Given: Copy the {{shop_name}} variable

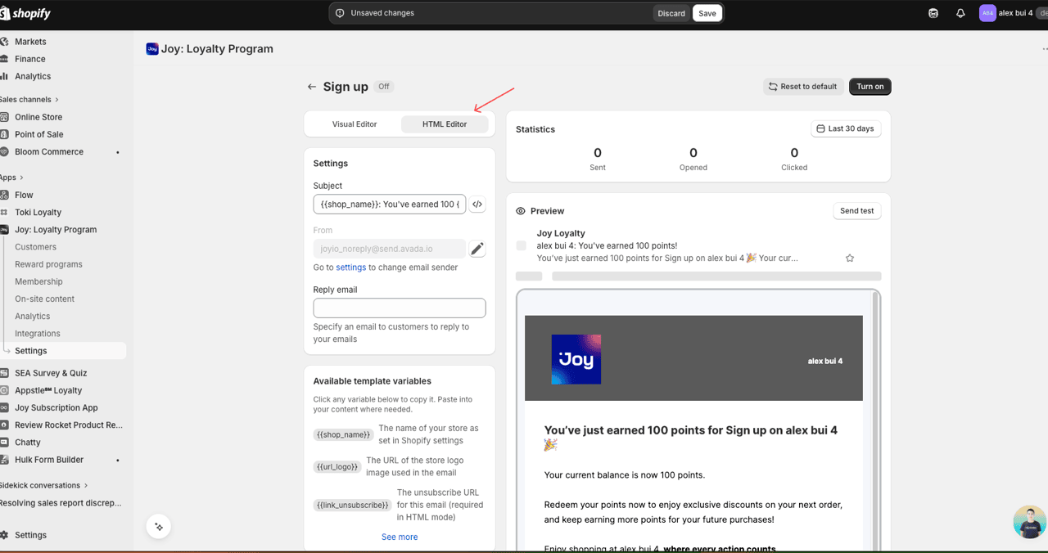Looking at the screenshot, I should click(x=344, y=434).
